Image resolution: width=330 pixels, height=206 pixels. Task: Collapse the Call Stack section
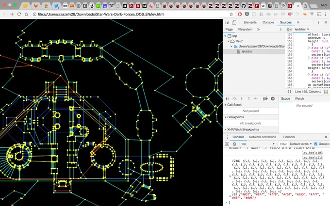click(225, 105)
